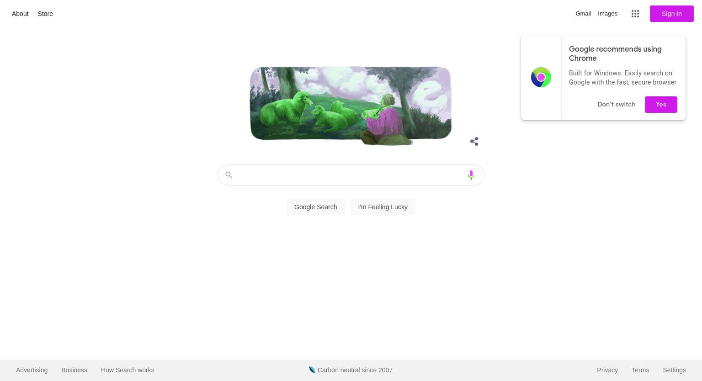Click the Sign in button
Image resolution: width=702 pixels, height=381 pixels.
tap(671, 14)
